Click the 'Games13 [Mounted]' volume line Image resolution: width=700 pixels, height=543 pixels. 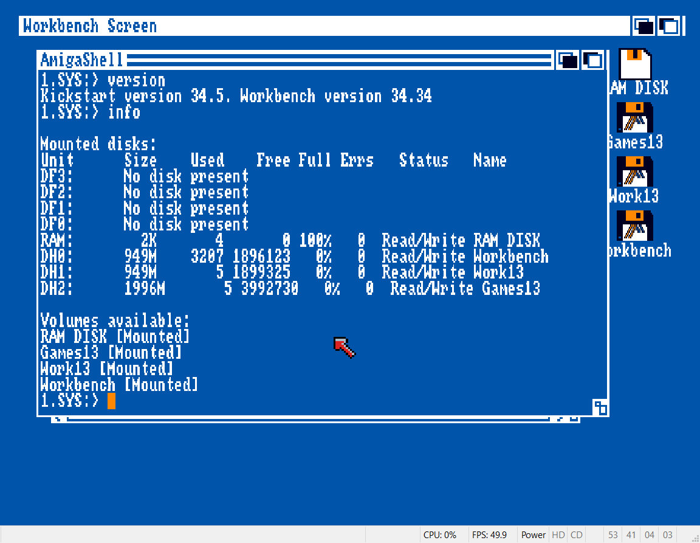pyautogui.click(x=111, y=353)
